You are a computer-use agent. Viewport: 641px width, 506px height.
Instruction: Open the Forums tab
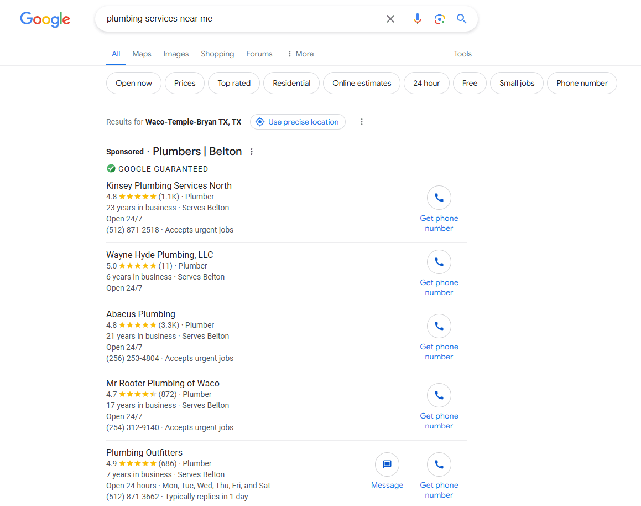(x=259, y=54)
